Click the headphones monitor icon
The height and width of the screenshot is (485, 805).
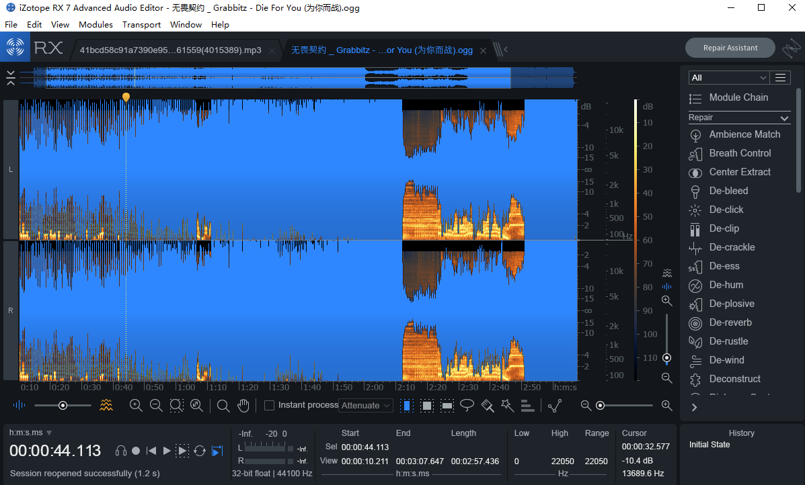point(121,451)
